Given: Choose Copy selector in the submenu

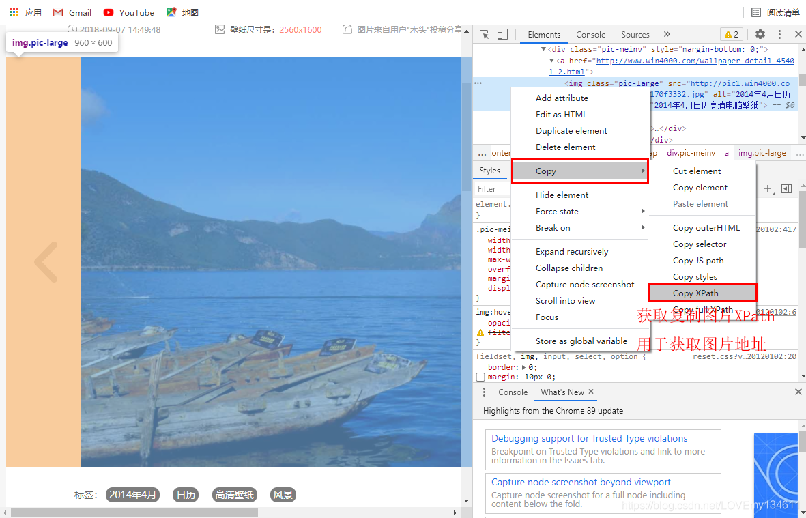Looking at the screenshot, I should pyautogui.click(x=700, y=244).
